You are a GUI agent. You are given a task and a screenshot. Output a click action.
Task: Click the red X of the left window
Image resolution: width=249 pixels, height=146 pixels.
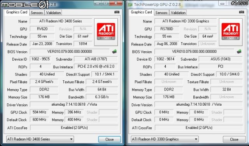pos(116,3)
